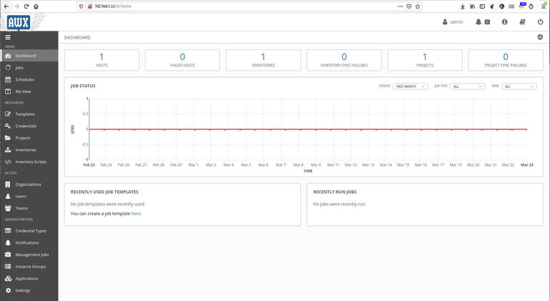Click the Failed Hosts count card
This screenshot has height=301, width=550.
coord(182,60)
